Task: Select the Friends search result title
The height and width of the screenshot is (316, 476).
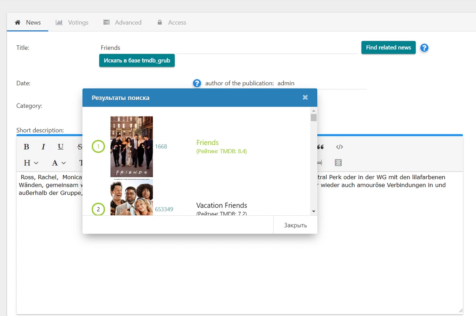Action: point(207,143)
